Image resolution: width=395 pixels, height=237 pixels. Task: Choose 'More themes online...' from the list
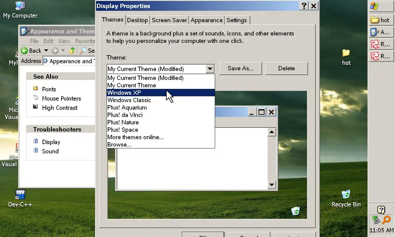coord(160,137)
